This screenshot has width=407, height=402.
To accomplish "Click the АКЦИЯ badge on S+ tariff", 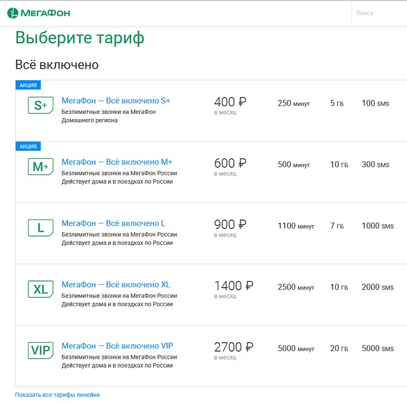I will (x=28, y=85).
